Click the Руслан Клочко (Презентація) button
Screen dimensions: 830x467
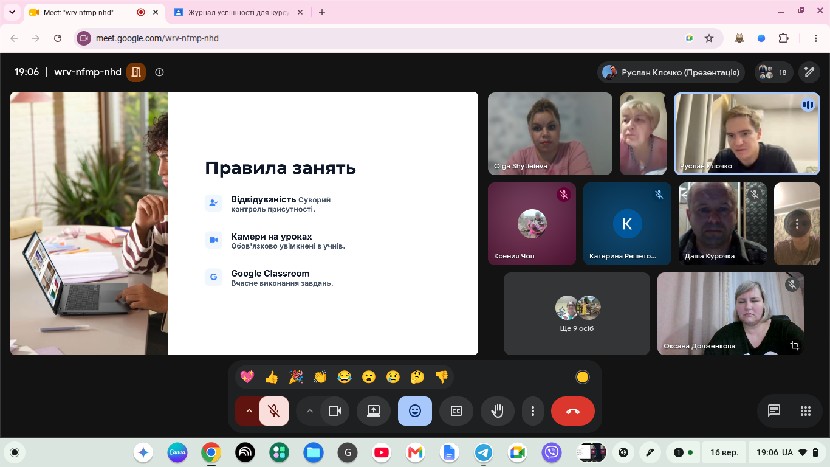(x=671, y=72)
